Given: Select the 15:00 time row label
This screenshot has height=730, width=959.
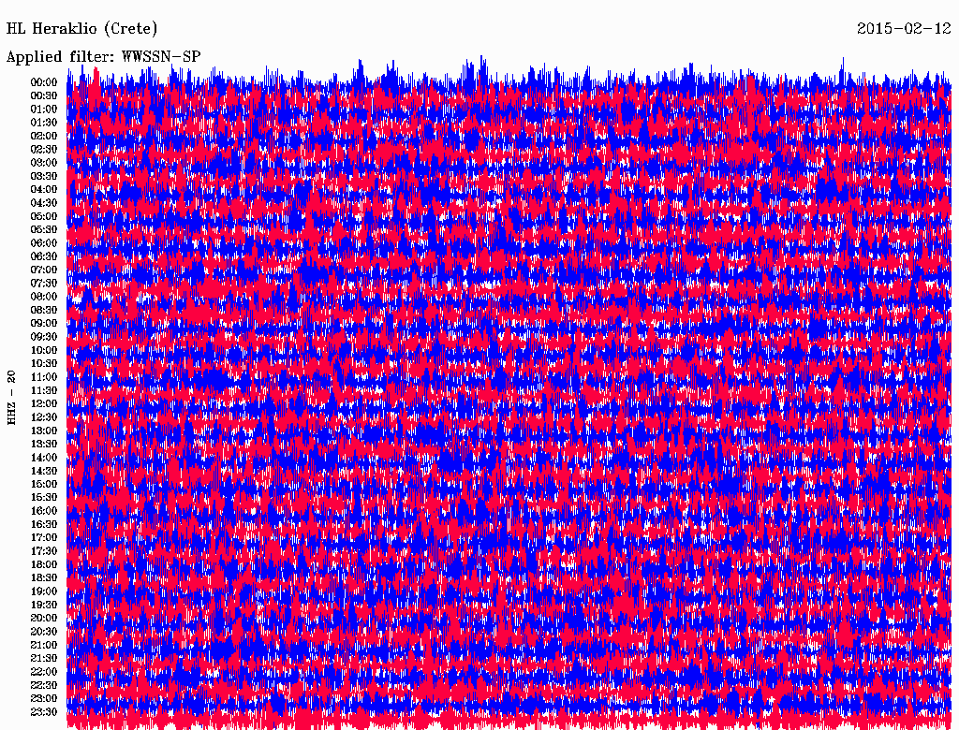Looking at the screenshot, I should click(x=44, y=484).
